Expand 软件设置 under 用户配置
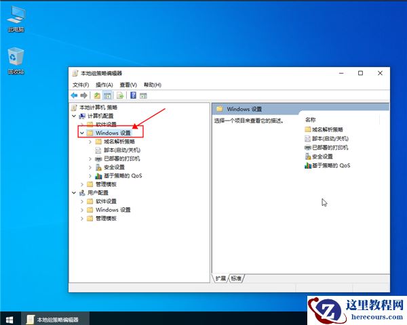 82,201
